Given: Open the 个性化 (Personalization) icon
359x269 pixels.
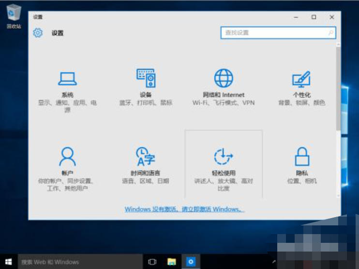Looking at the screenshot, I should pos(301,79).
